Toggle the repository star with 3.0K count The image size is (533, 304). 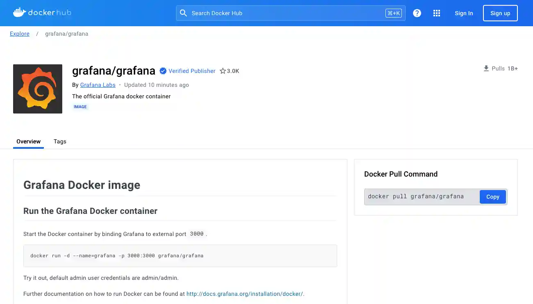pos(229,70)
